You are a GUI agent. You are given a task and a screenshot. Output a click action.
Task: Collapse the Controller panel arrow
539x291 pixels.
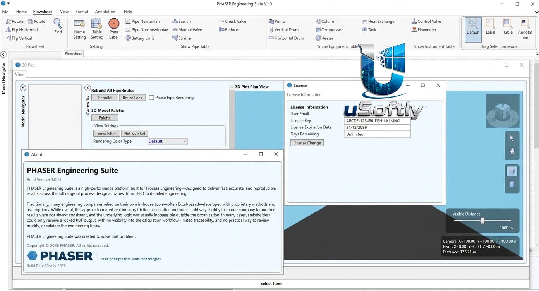(x=88, y=88)
